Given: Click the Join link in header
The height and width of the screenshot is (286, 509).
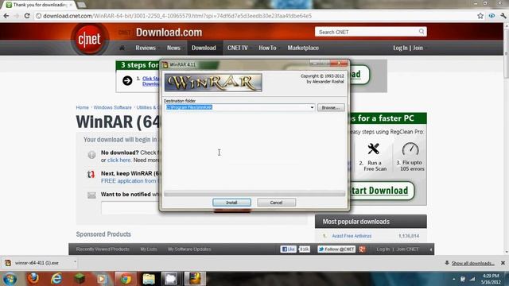Looking at the screenshot, I should (418, 48).
